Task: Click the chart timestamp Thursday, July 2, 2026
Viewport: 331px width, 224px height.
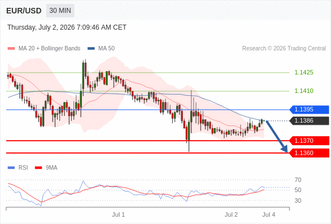Action: pyautogui.click(x=67, y=27)
